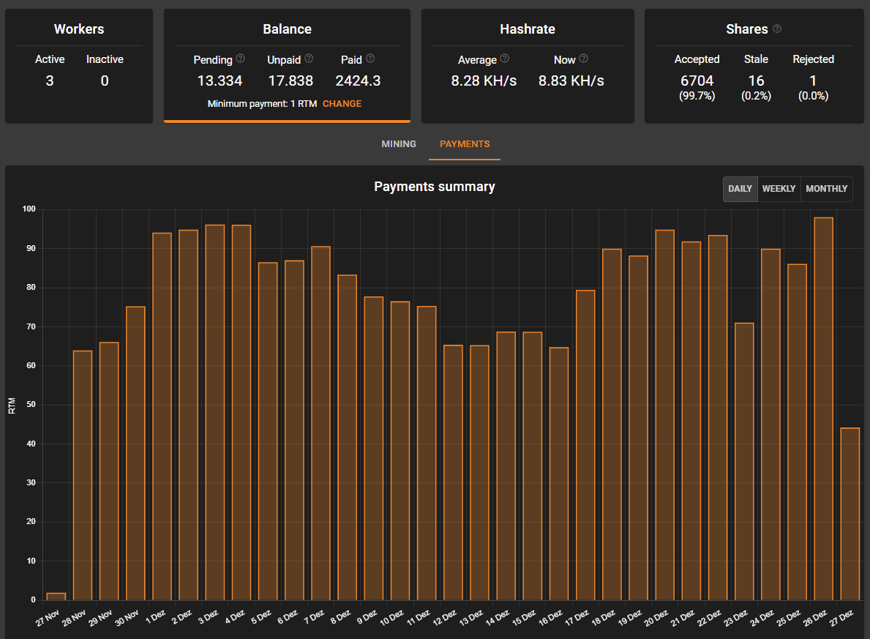The image size is (870, 639).
Task: Click the stale percentage (0.2%)
Action: 757,96
